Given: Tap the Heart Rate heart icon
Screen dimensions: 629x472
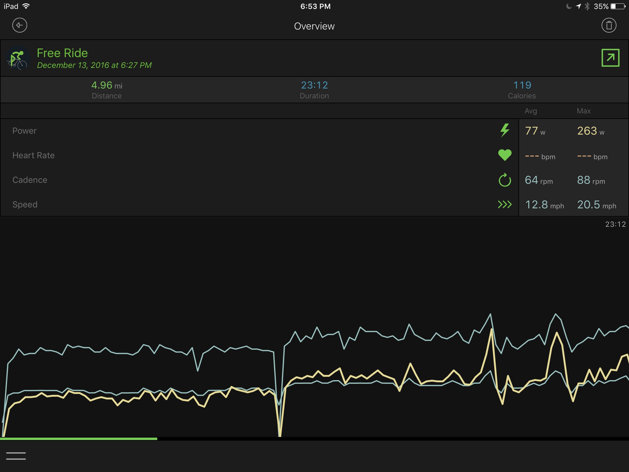Looking at the screenshot, I should click(x=505, y=155).
